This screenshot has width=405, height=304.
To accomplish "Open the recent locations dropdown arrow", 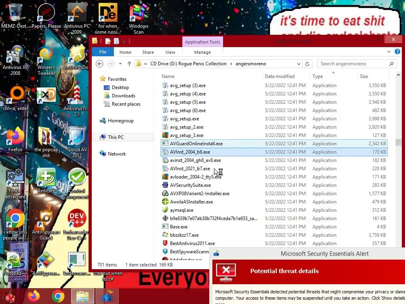I will [x=120, y=64].
